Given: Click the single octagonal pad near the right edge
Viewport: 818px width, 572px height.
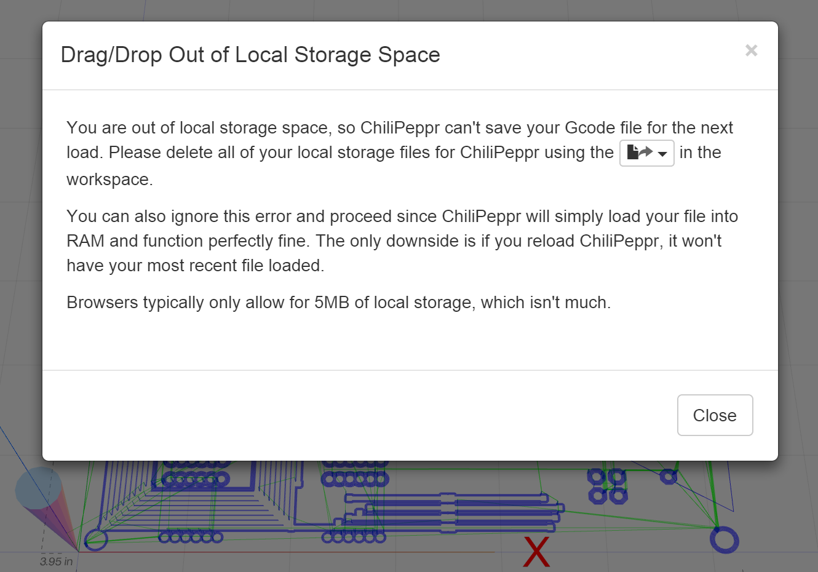Looking at the screenshot, I should [668, 476].
